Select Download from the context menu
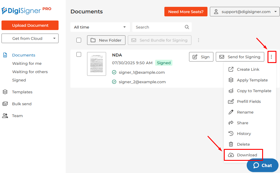280x173 pixels. point(247,155)
